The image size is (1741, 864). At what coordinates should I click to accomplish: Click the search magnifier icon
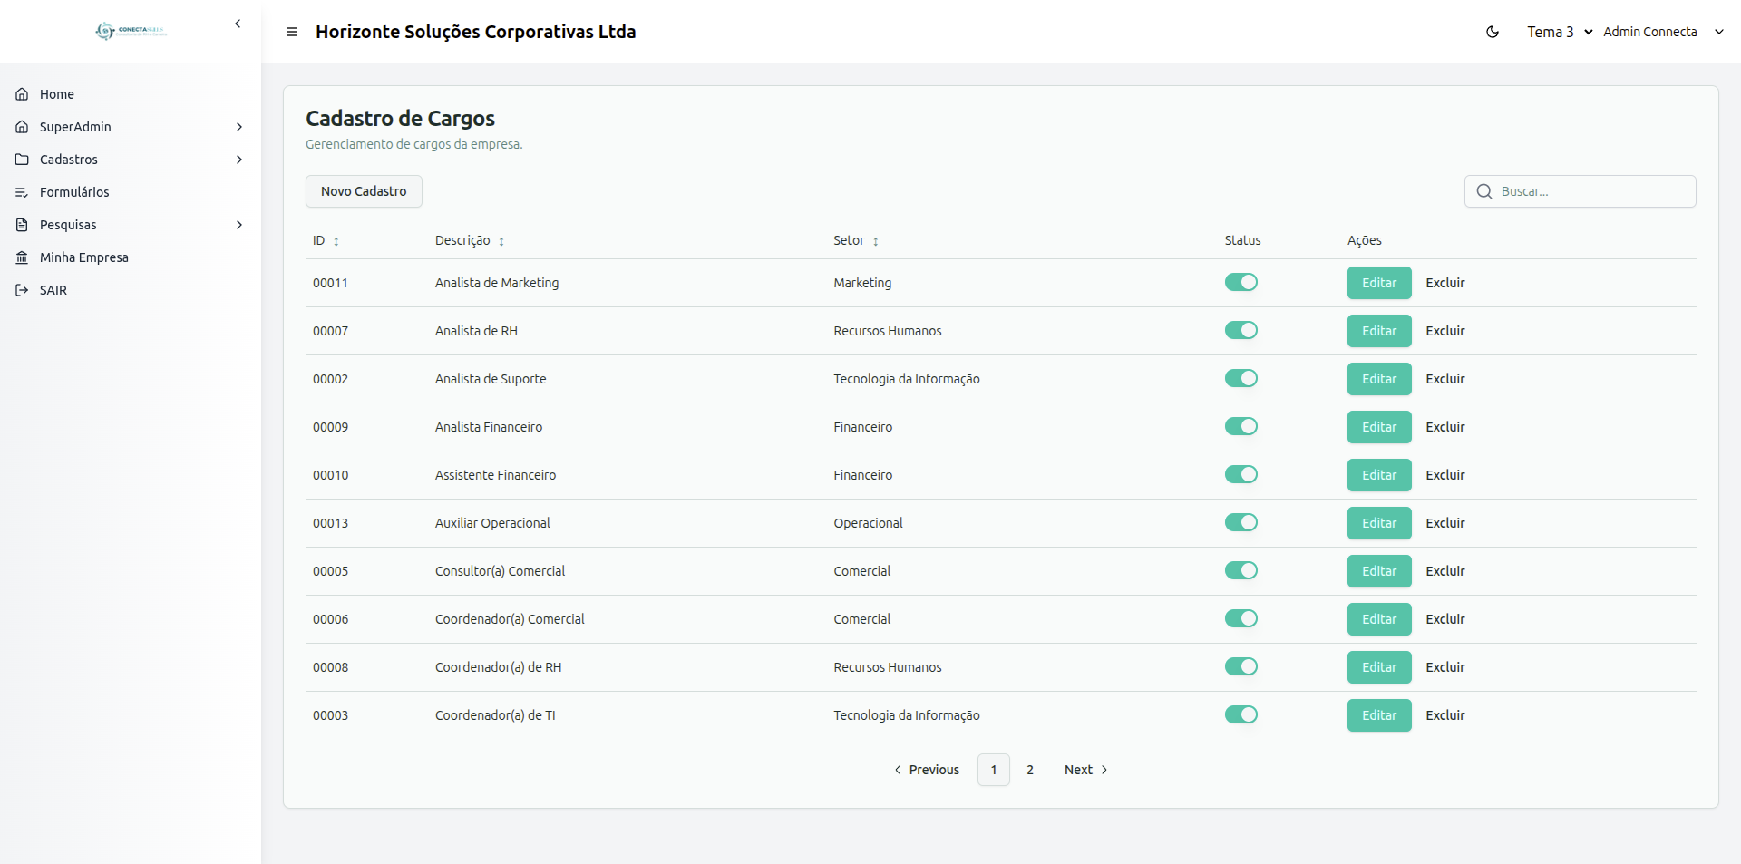coord(1484,191)
